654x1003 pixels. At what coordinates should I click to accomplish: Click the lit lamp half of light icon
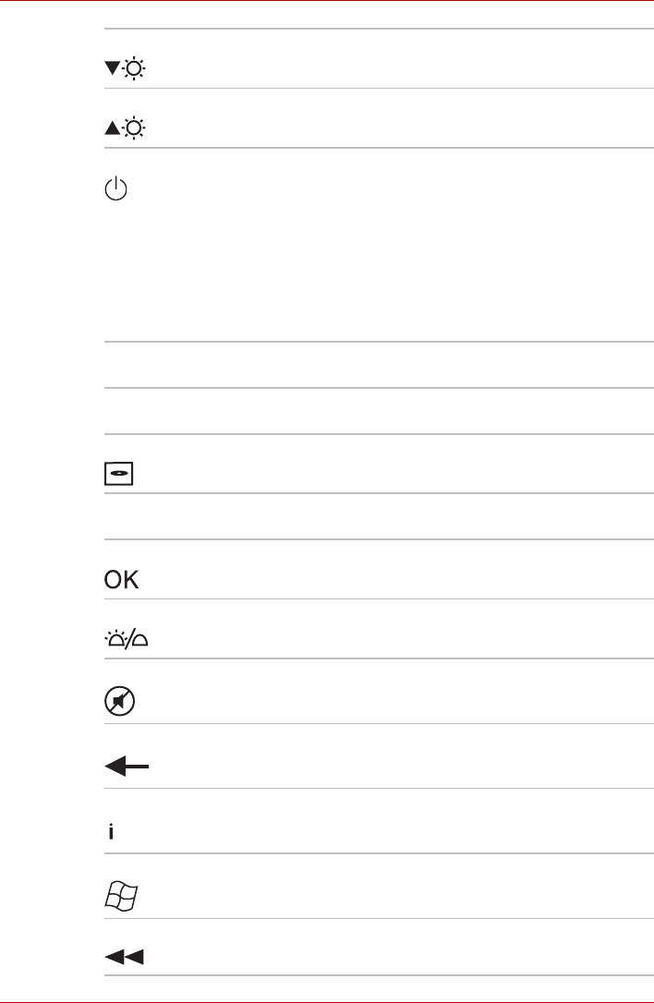pyautogui.click(x=115, y=638)
